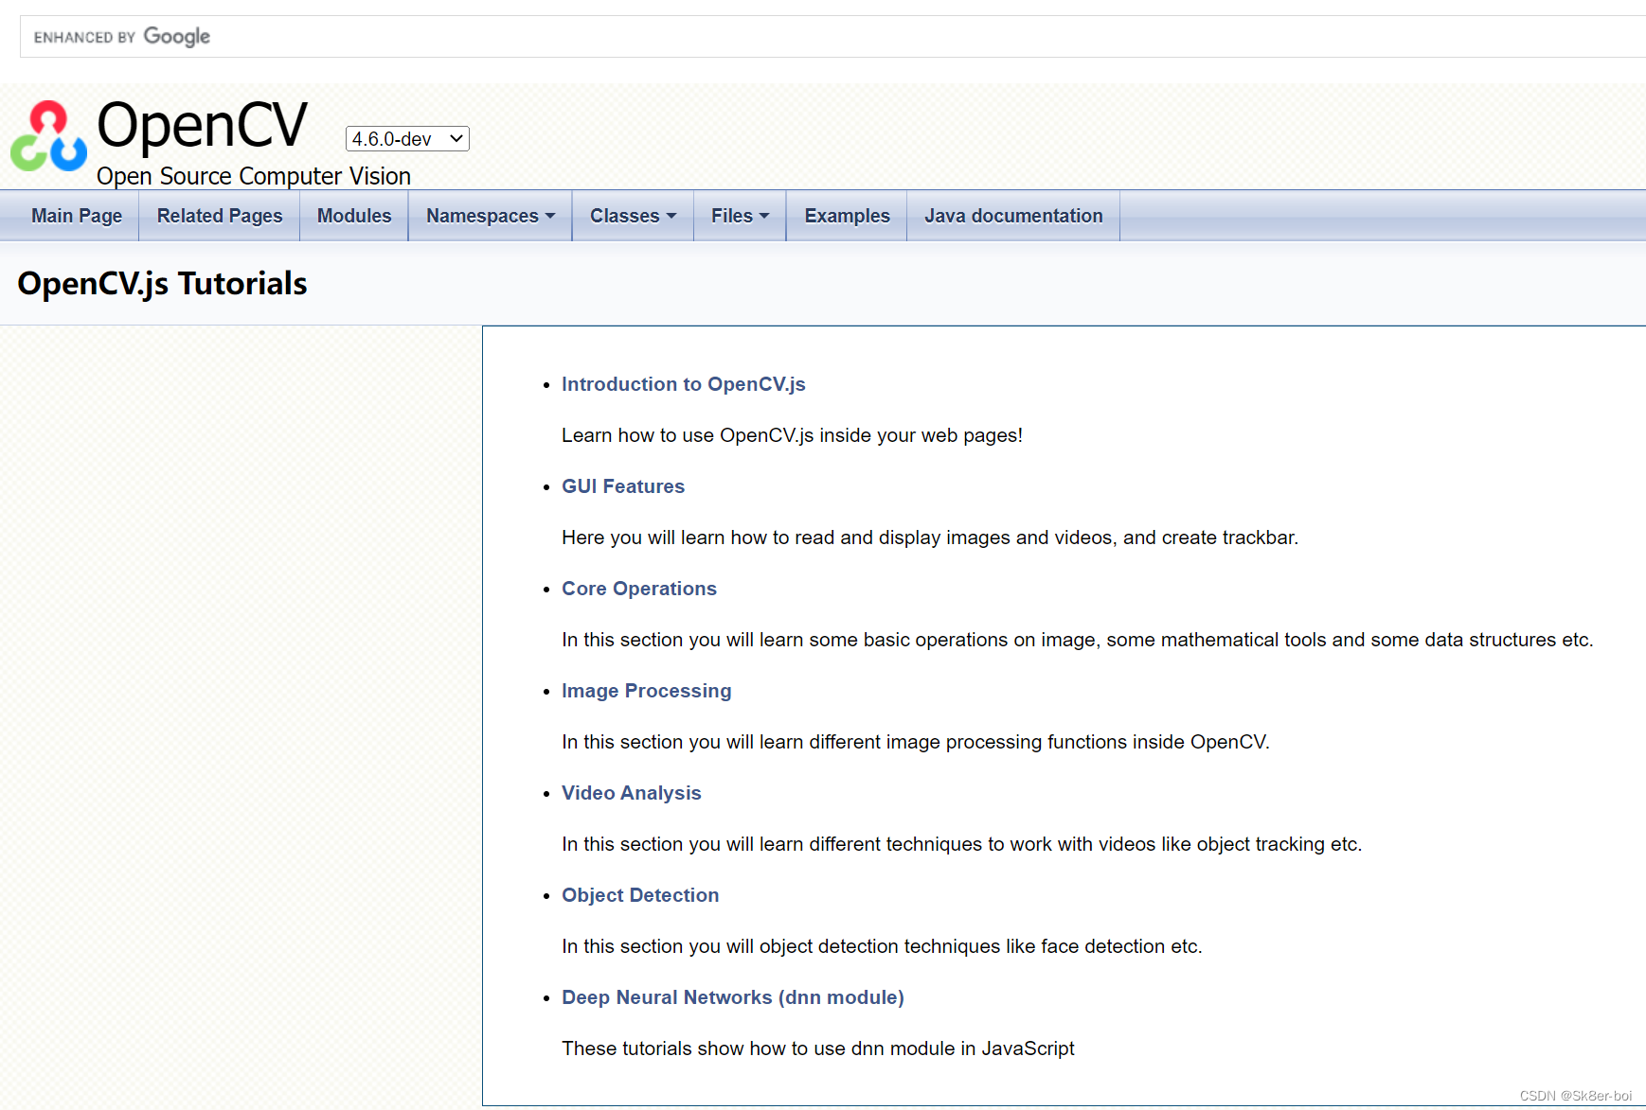The height and width of the screenshot is (1110, 1646).
Task: Open the Object Detection link
Action: 640,895
